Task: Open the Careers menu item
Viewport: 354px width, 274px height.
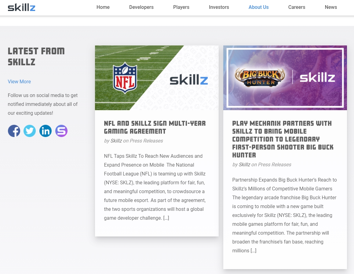Action: click(297, 7)
